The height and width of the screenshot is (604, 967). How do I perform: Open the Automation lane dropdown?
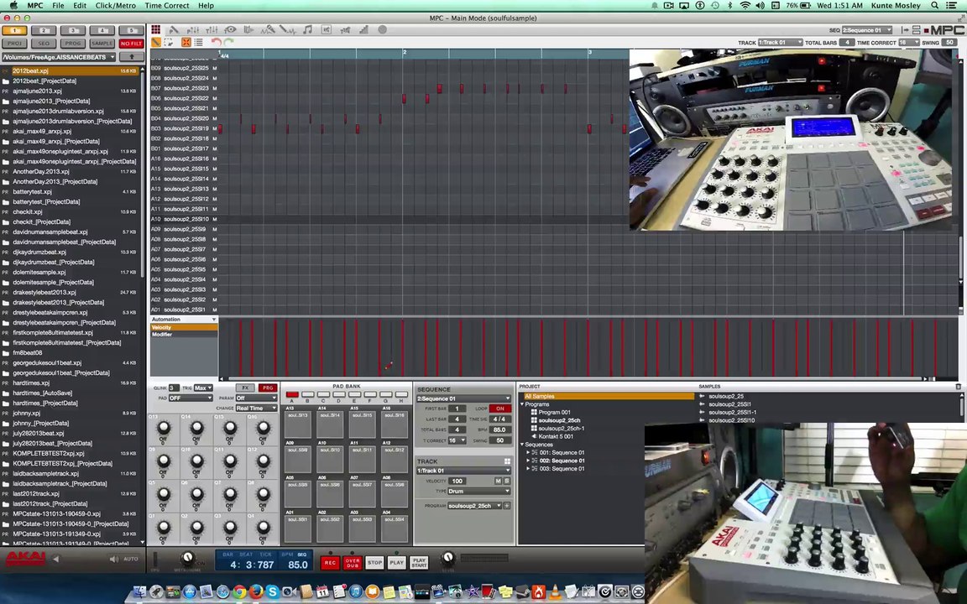click(x=184, y=320)
